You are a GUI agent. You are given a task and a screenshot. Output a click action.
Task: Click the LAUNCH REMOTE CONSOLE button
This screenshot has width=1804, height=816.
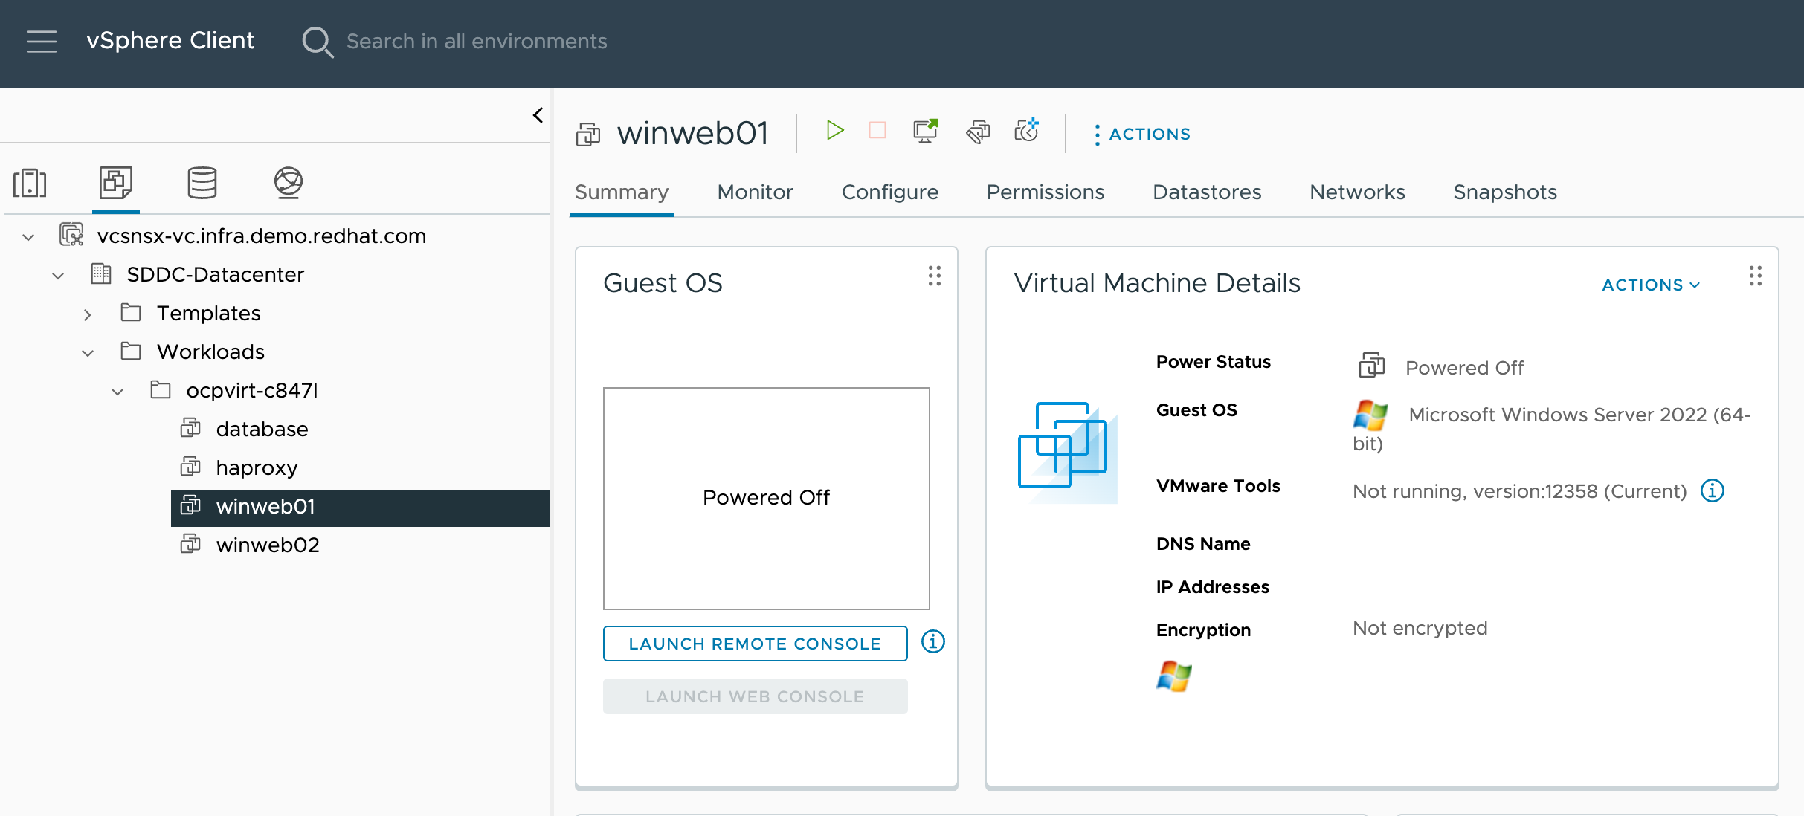point(754,644)
